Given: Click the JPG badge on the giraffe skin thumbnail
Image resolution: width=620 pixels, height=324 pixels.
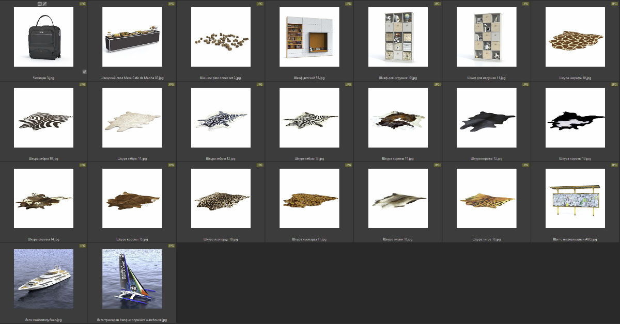Looking at the screenshot, I should click(x=614, y=4).
